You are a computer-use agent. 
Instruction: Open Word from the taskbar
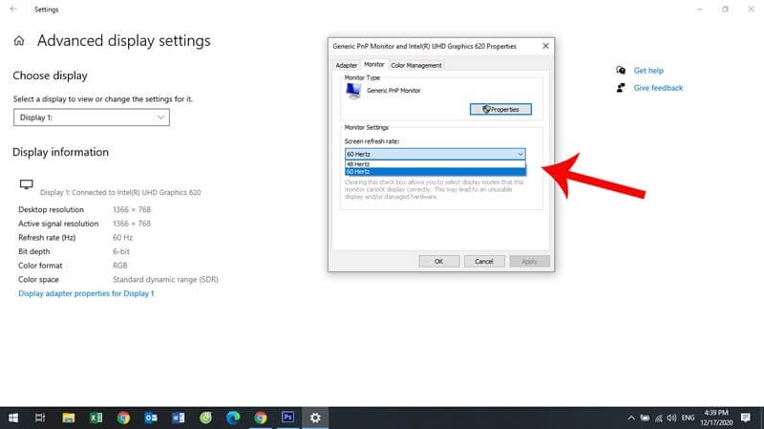click(179, 418)
